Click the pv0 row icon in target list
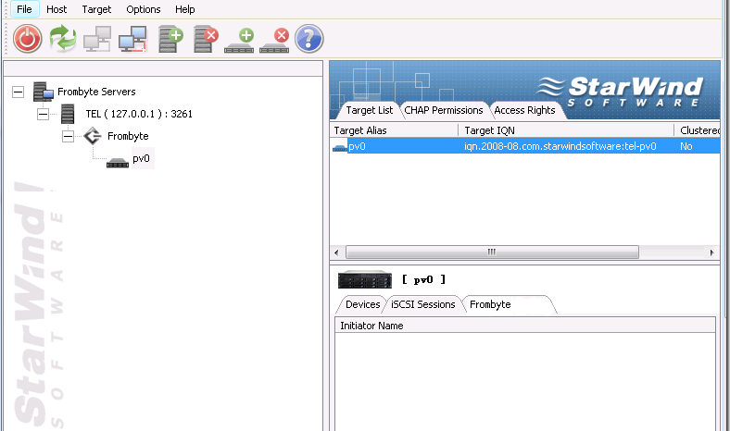This screenshot has height=431, width=730. 340,147
